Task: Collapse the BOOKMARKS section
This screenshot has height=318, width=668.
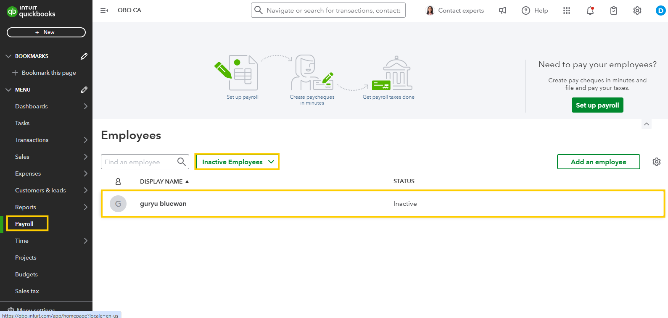Action: point(8,56)
